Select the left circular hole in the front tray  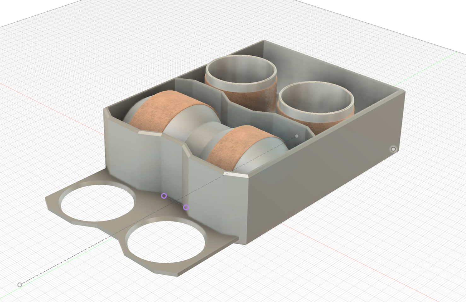click(x=97, y=202)
